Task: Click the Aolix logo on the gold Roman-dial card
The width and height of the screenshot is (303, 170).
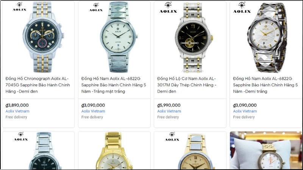Action: (x=172, y=137)
